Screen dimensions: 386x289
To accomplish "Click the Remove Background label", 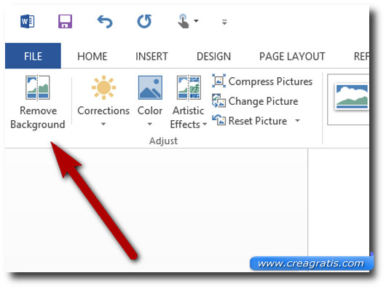I will click(38, 118).
